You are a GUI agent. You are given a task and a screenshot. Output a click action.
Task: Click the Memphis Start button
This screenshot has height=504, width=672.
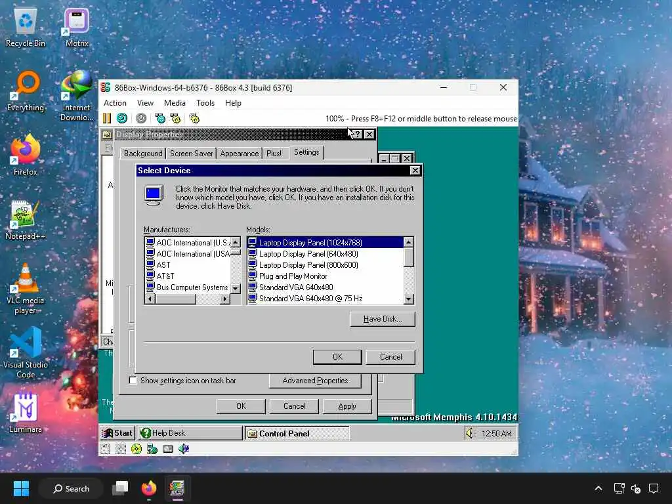117,433
